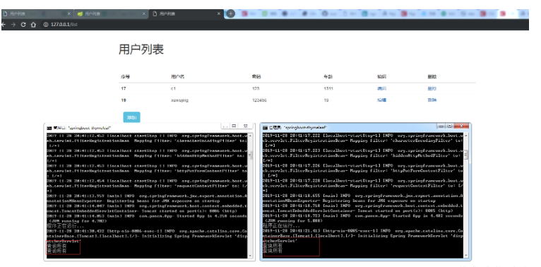Click the 添加 add user button
This screenshot has width=541, height=267.
pos(131,117)
